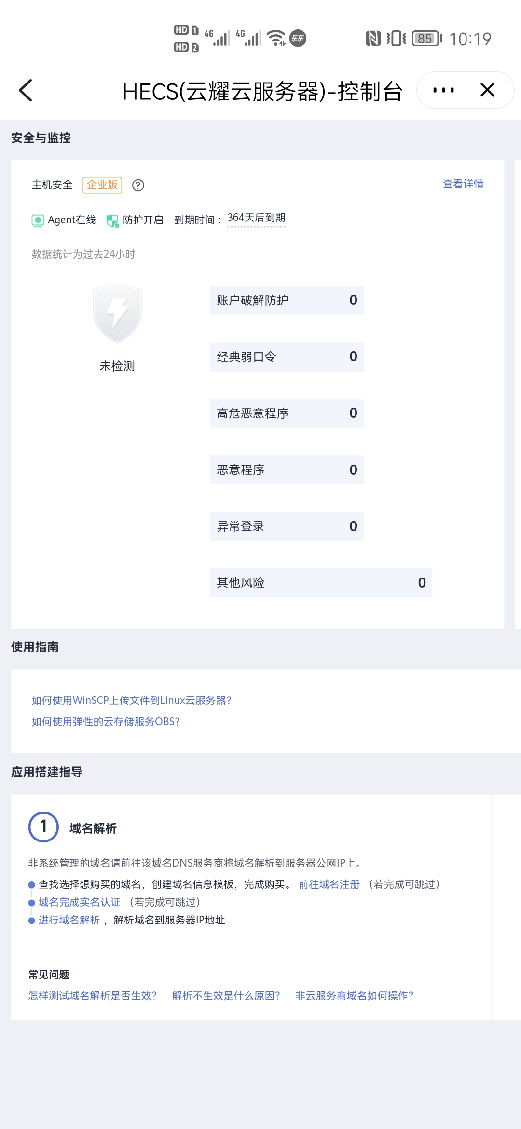Open 域名完成实名认证 link

[x=80, y=902]
